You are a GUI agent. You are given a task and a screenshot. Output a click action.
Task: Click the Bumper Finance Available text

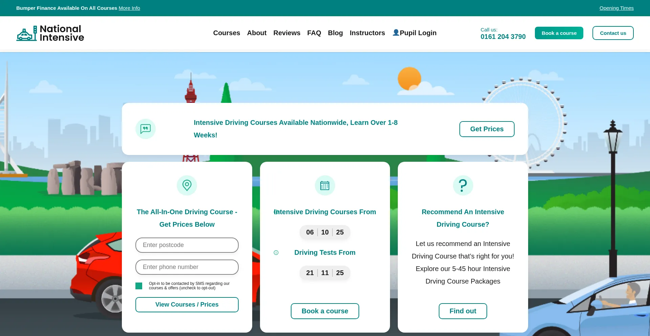click(x=67, y=8)
